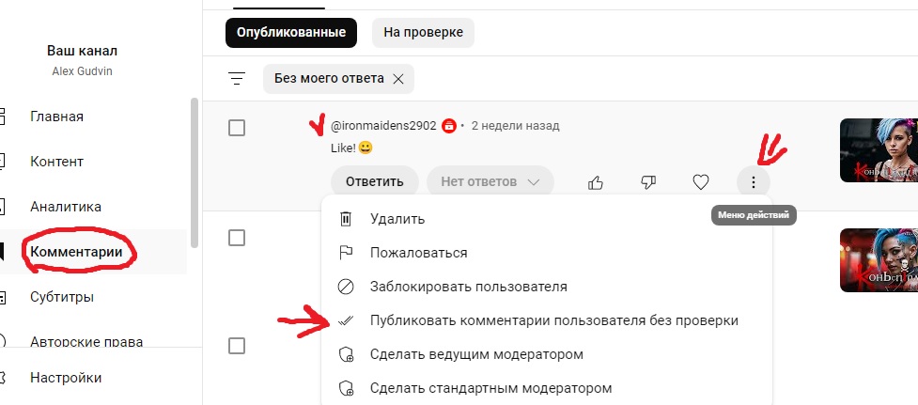Image resolution: width=918 pixels, height=405 pixels.
Task: Open the @ironmaidens2902 profile link
Action: coord(383,125)
